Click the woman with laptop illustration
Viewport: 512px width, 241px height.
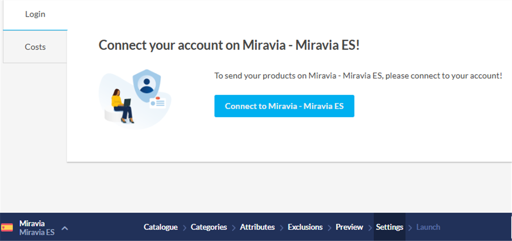pos(122,106)
